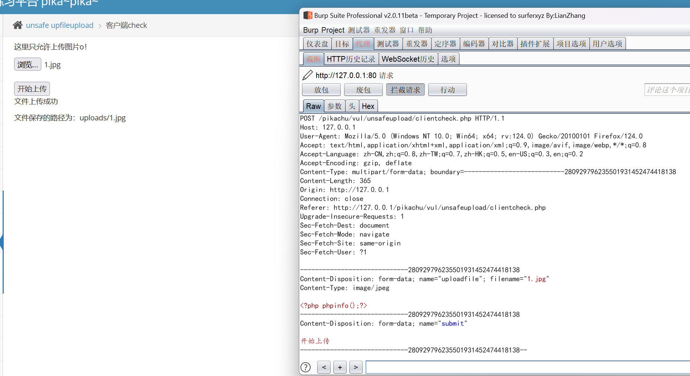Open the 窗口 menu
This screenshot has height=376, width=690.
pyautogui.click(x=407, y=30)
